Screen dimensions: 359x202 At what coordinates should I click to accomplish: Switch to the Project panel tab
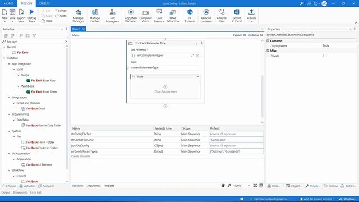point(10,186)
